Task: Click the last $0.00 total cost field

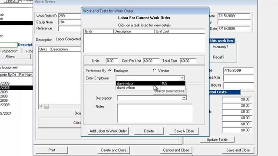Action: (x=237, y=130)
